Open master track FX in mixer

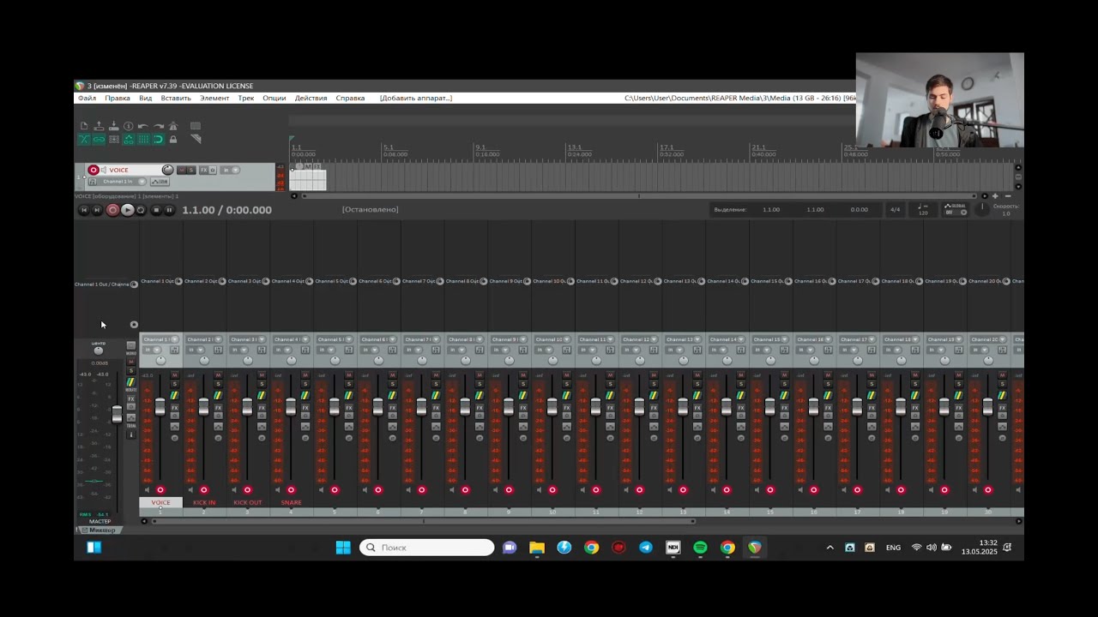pyautogui.click(x=131, y=398)
